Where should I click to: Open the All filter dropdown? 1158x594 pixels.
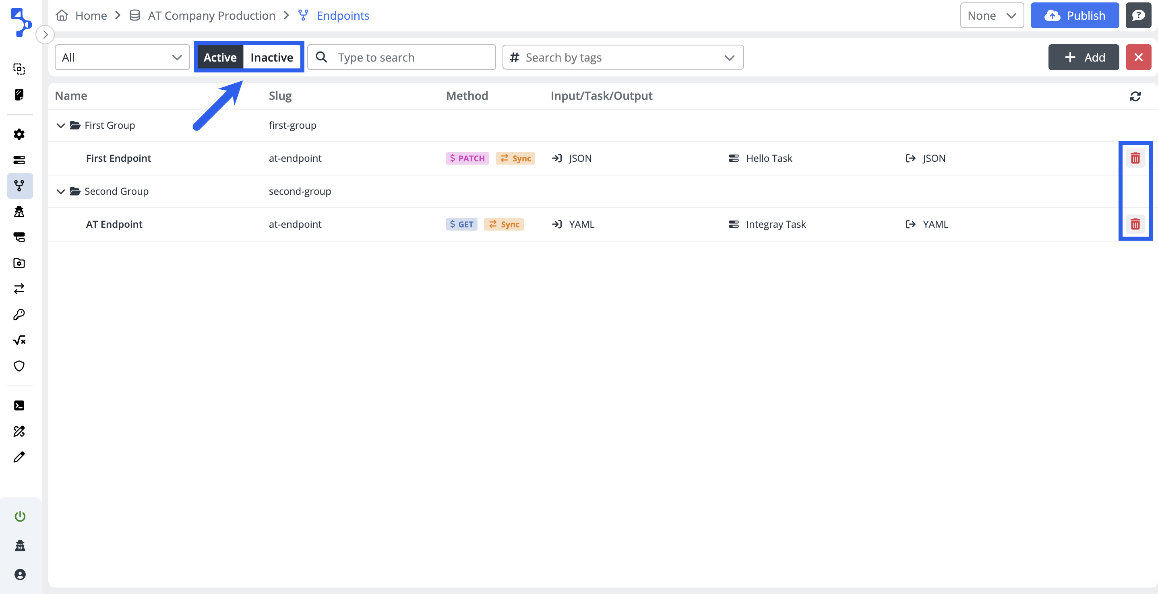[x=122, y=57]
